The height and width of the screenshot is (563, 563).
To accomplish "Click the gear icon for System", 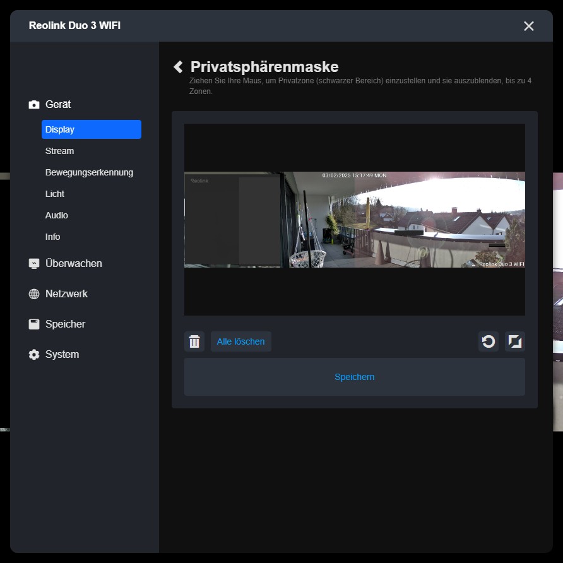I will coord(34,355).
